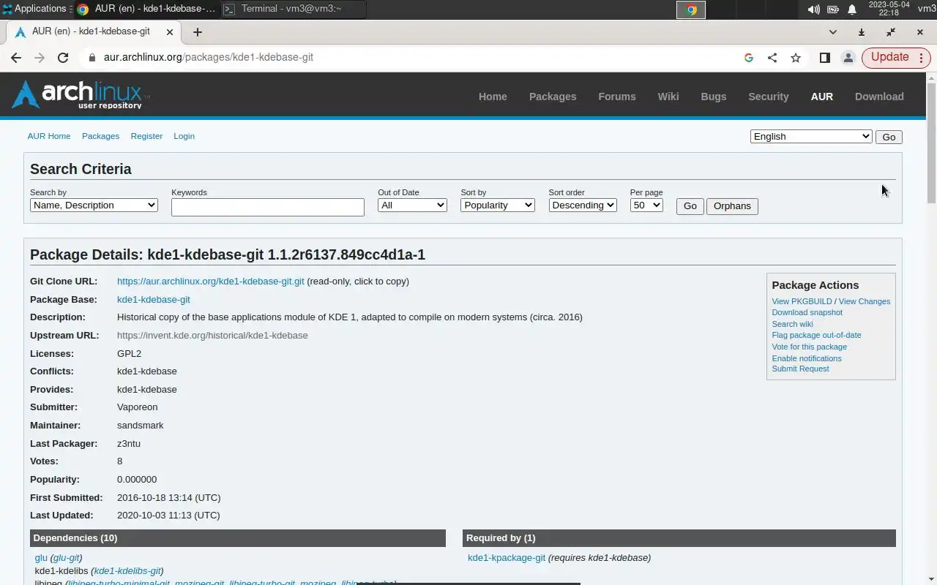Viewport: 937px width, 585px height.
Task: Copy the Git Clone URL link
Action: [x=210, y=282]
